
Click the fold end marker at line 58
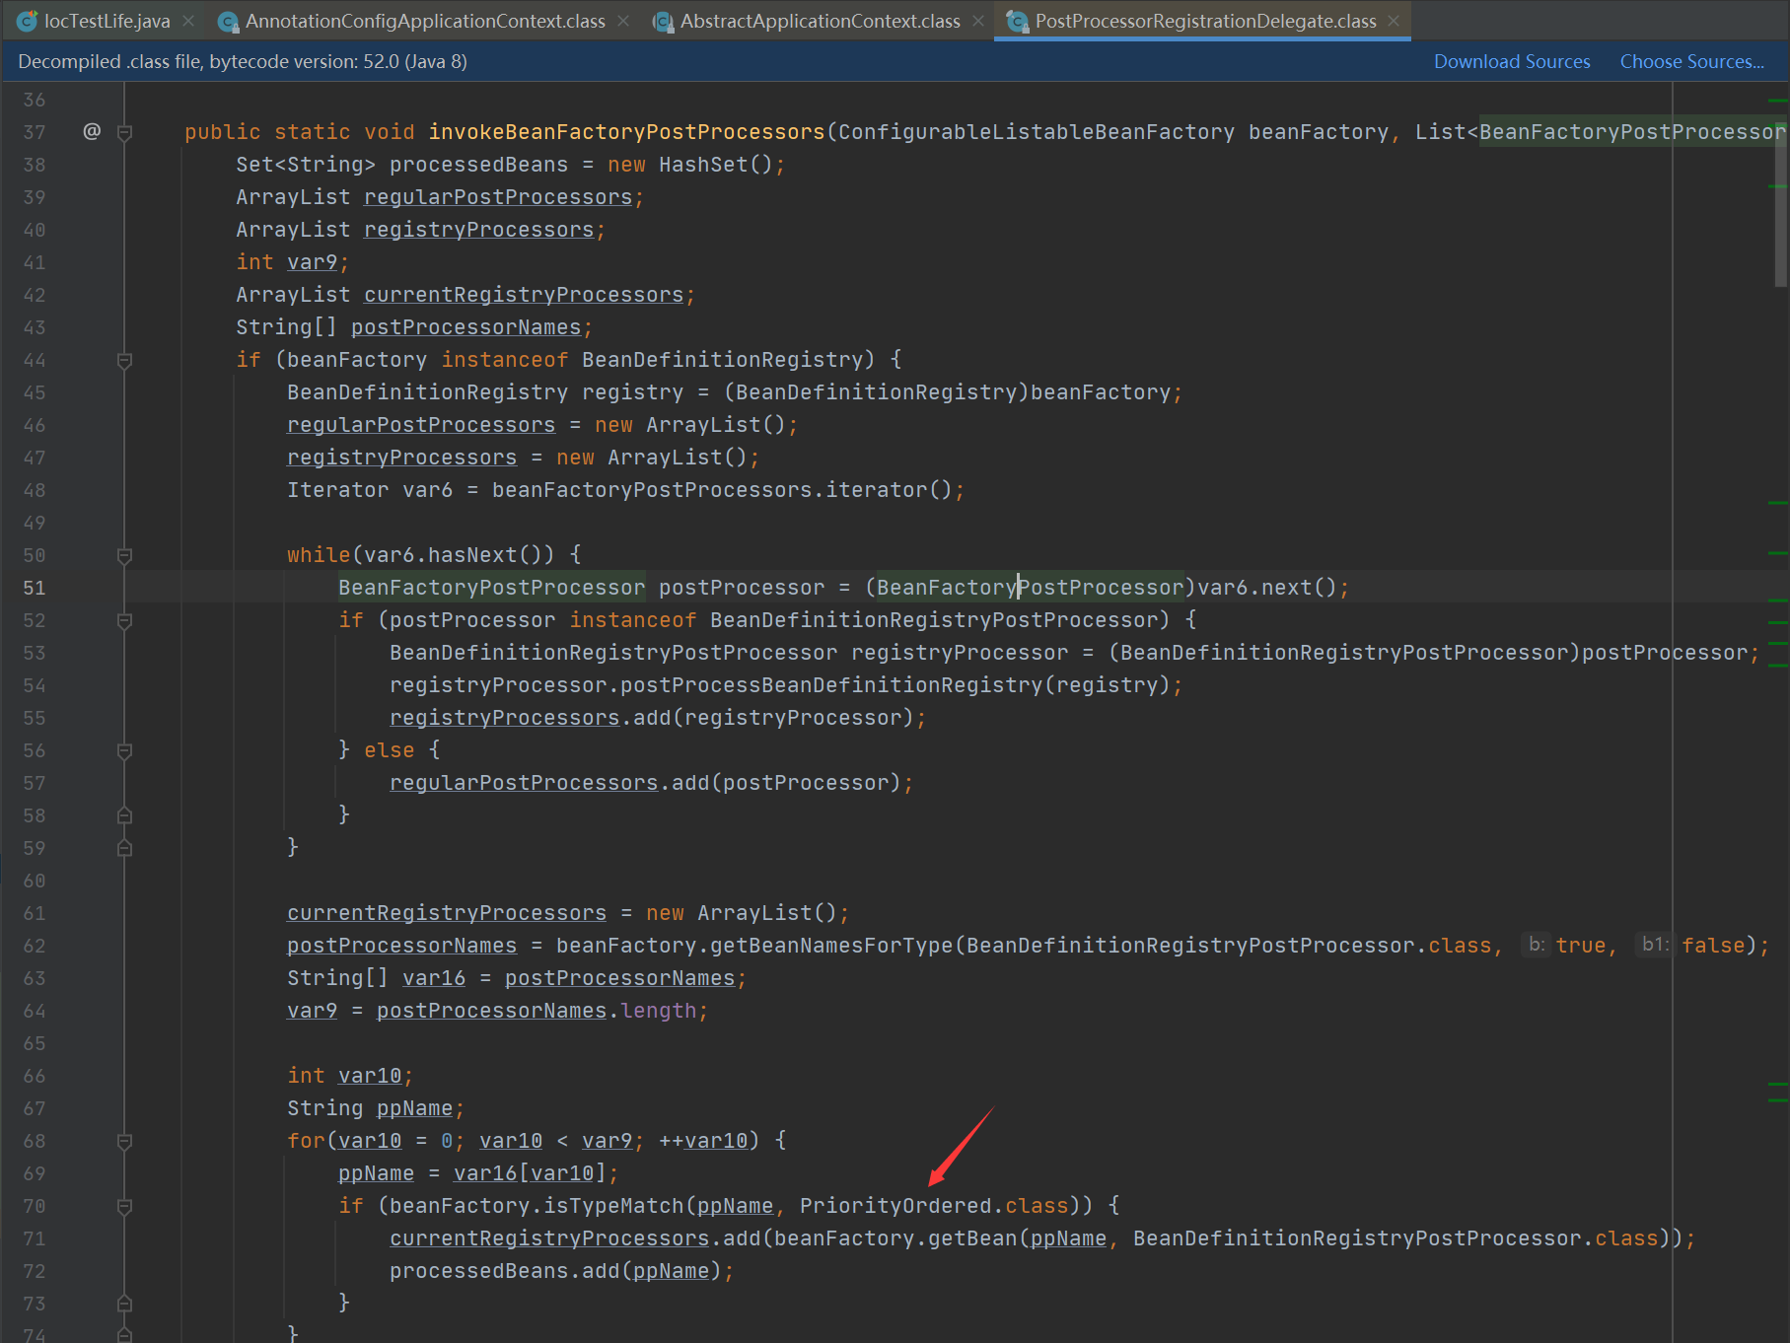[x=124, y=815]
